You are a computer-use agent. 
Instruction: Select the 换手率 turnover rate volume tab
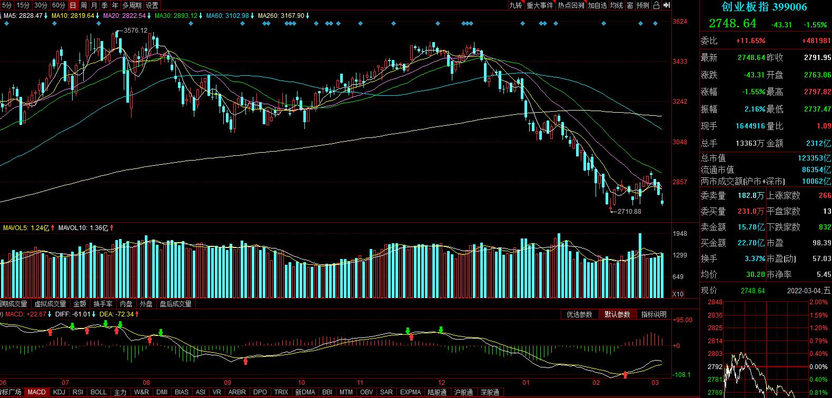(103, 304)
